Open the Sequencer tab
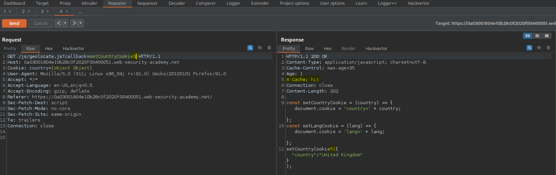Image resolution: width=556 pixels, height=175 pixels. (x=147, y=3)
